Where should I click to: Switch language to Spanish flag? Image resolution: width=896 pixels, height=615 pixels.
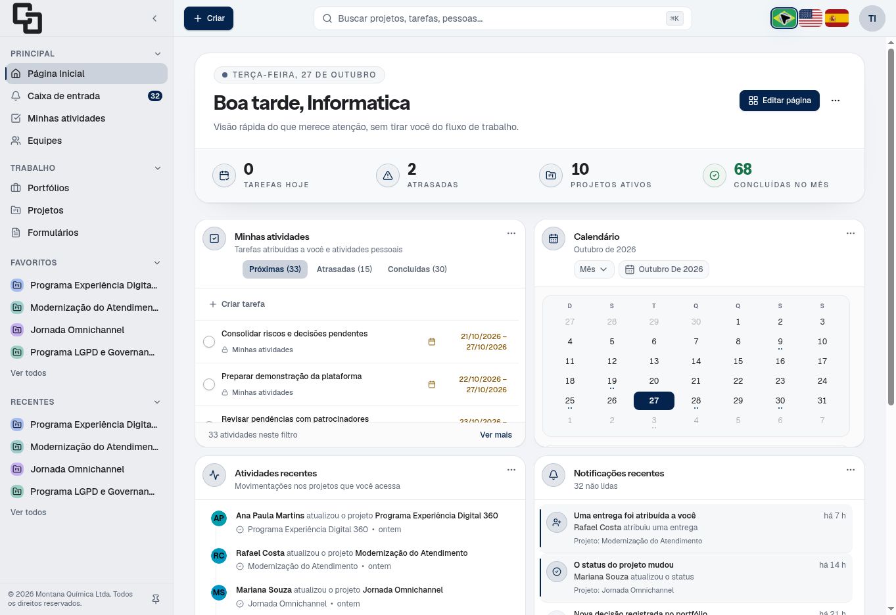(x=837, y=18)
